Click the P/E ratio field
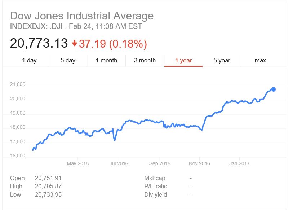The image size is (293, 210). 155,186
